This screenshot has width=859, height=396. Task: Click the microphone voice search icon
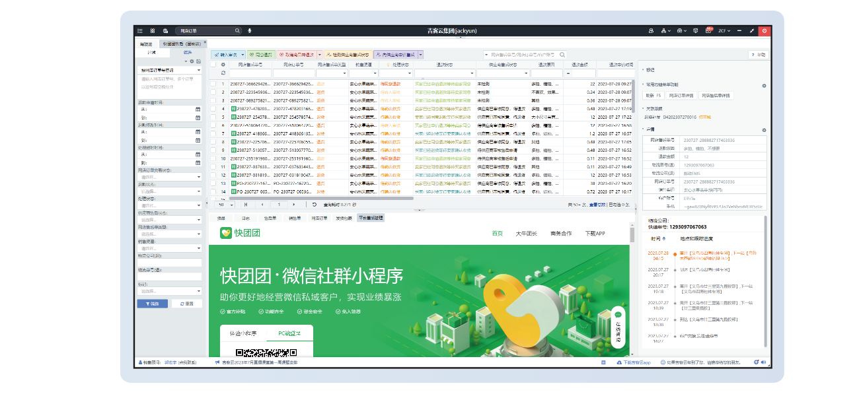coord(250,30)
